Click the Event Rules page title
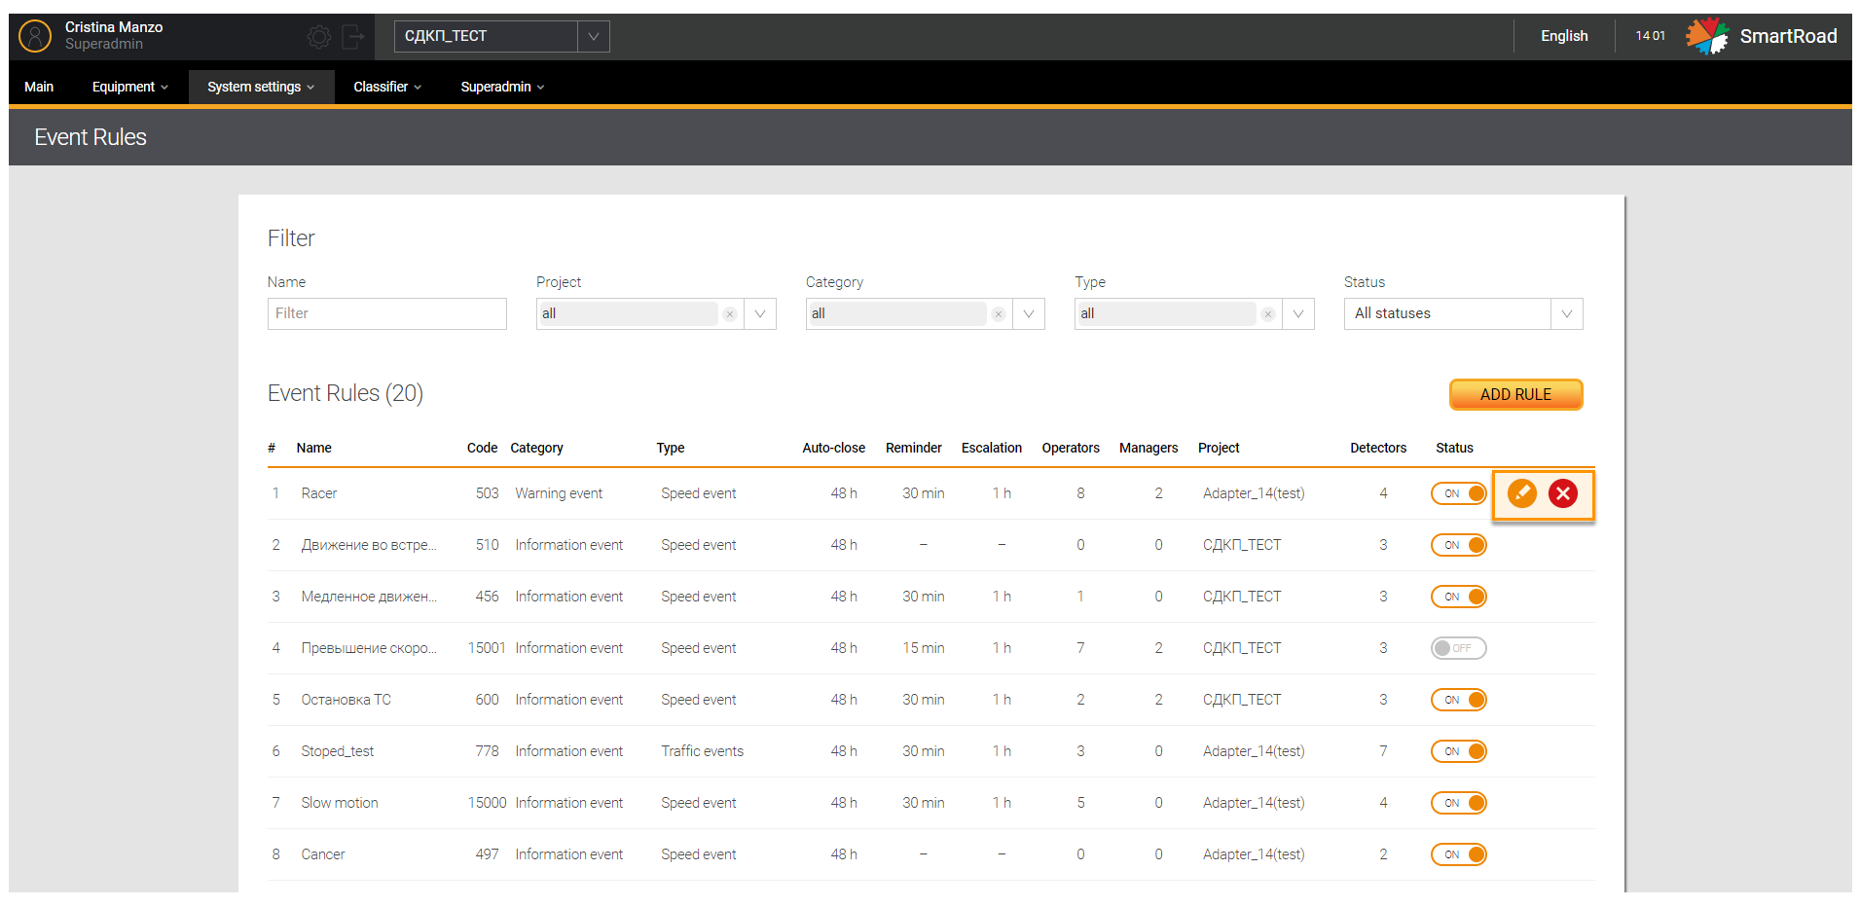This screenshot has height=907, width=1860. tap(91, 137)
